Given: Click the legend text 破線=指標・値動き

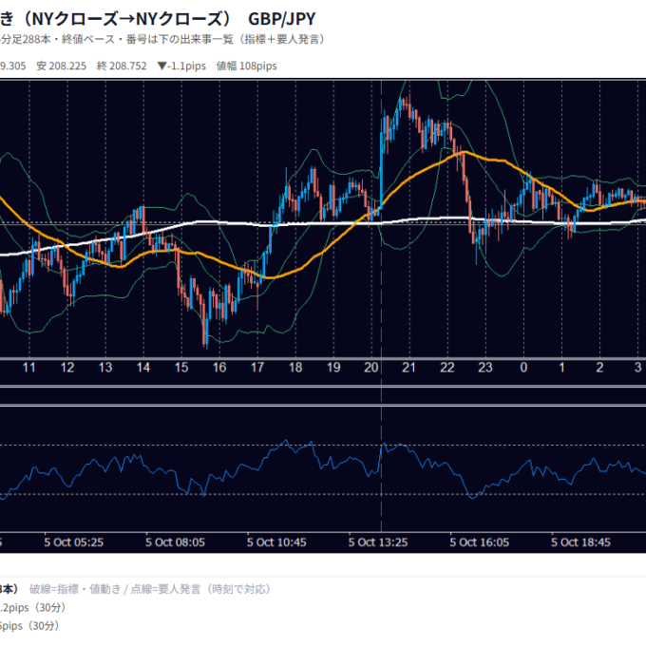Looking at the screenshot, I should 75,589.
